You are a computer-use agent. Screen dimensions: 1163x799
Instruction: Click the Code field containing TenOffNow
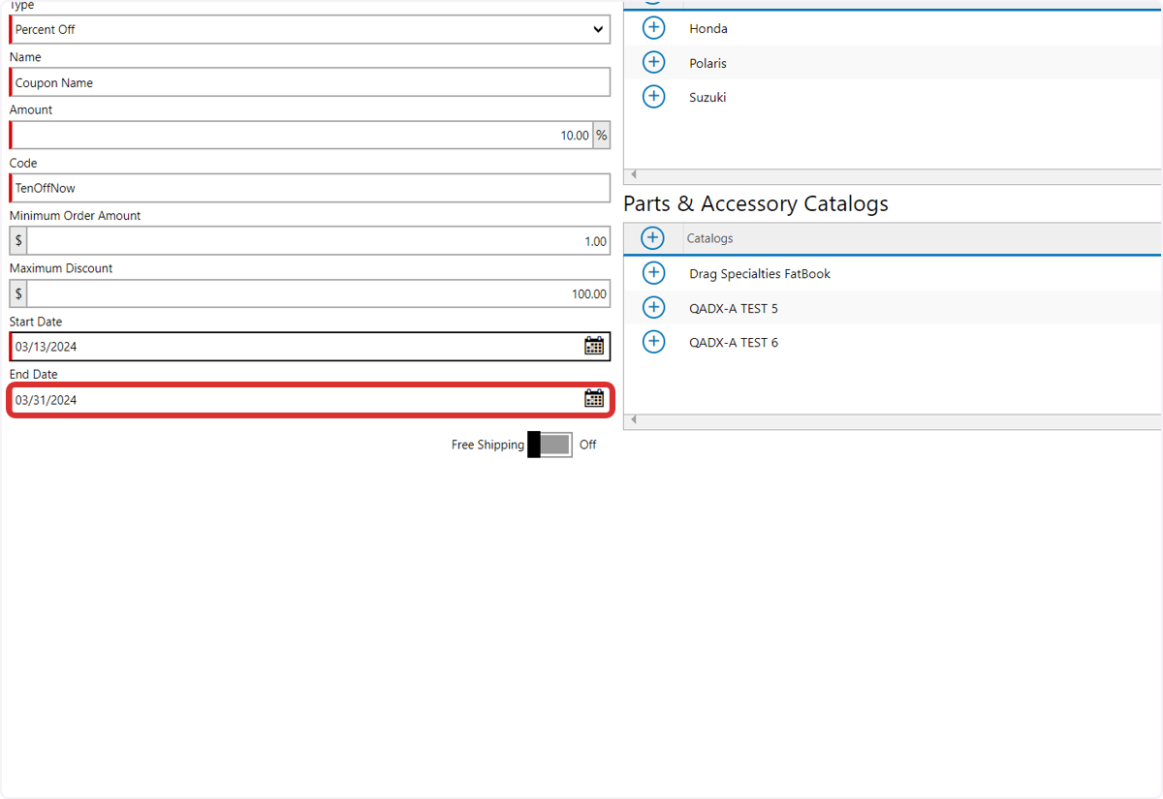pos(310,188)
